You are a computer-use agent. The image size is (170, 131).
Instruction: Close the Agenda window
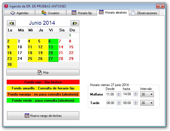(160, 6)
